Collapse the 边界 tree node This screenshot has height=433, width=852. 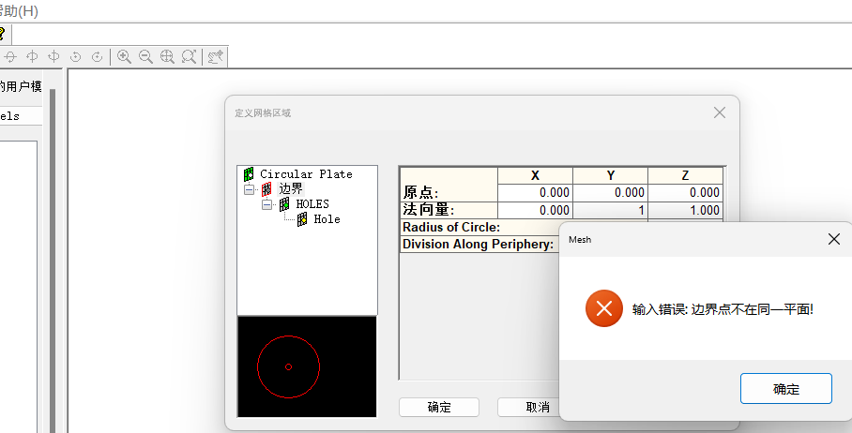pyautogui.click(x=249, y=189)
